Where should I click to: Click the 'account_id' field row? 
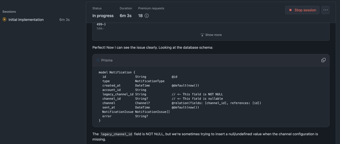point(124,90)
